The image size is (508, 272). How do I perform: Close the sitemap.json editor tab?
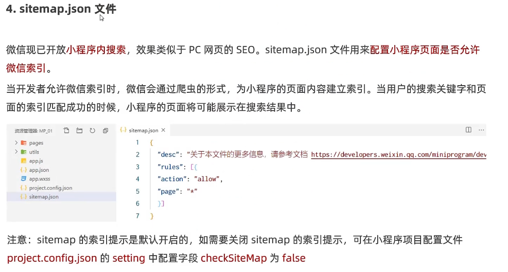[x=163, y=130]
